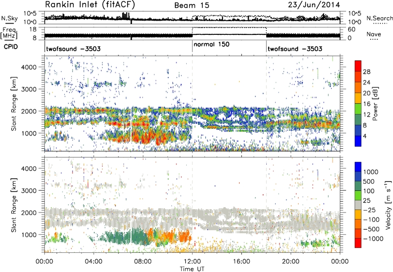The width and height of the screenshot is (393, 272).
Task: Click the 'Freq. [MHz]' axis label
Action: tap(9, 33)
